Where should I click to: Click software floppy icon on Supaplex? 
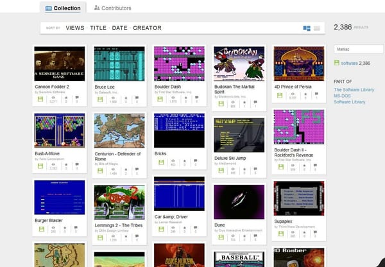point(281,234)
